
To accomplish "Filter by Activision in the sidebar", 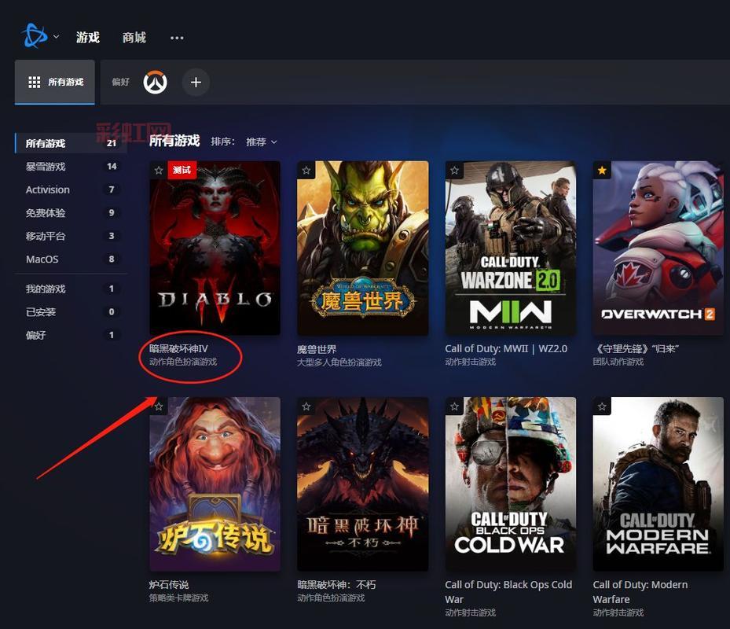I will [x=72, y=189].
